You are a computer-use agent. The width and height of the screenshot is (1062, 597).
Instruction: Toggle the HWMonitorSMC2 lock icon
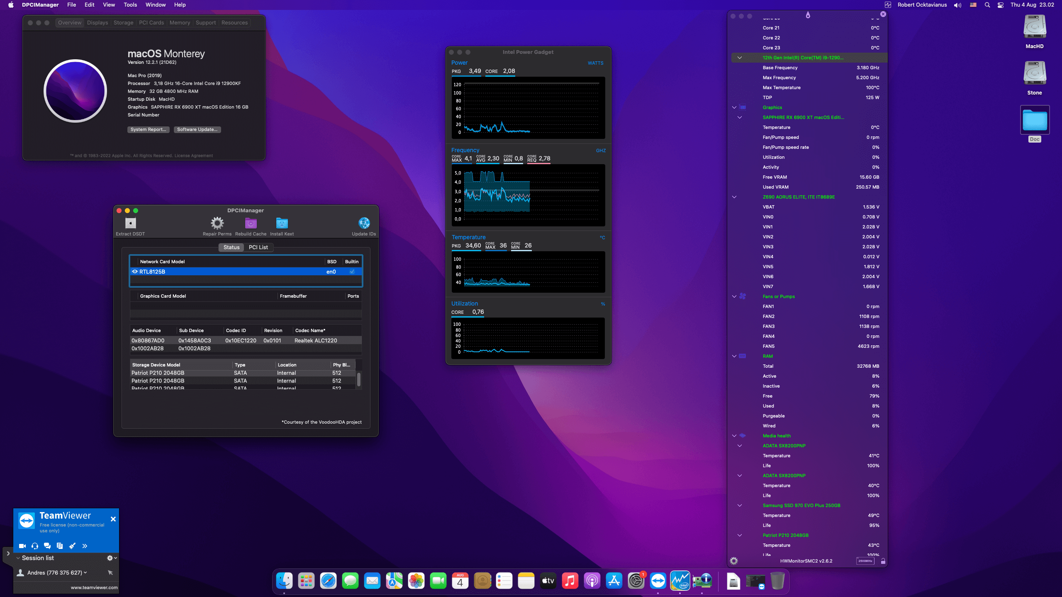(883, 561)
